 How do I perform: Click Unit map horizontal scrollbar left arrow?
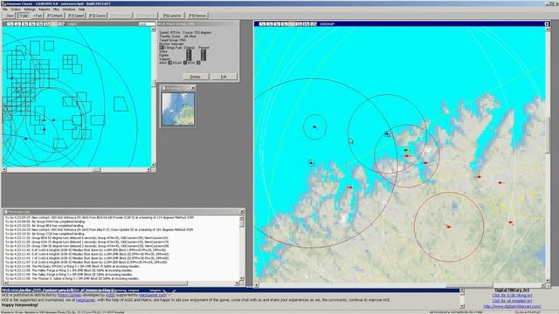[x=3, y=169]
